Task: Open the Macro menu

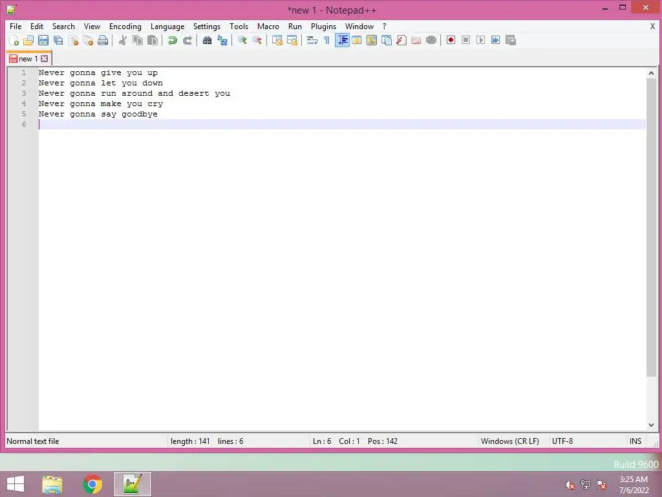Action: (x=268, y=26)
